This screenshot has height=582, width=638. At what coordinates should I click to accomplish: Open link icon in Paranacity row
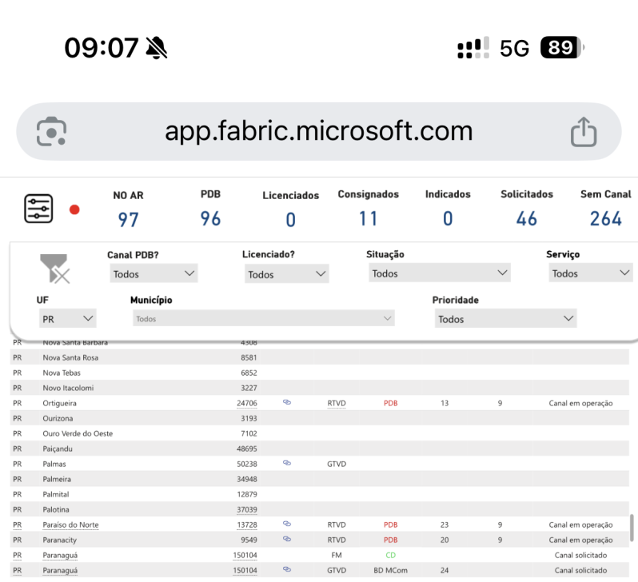[x=287, y=539]
